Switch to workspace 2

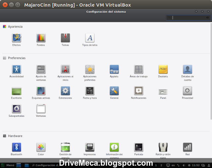pyautogui.click(x=161, y=165)
